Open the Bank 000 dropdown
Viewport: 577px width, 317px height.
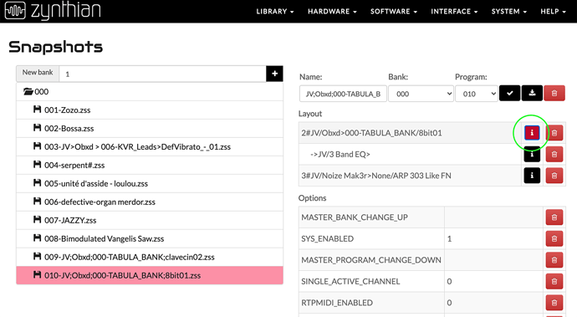coord(421,94)
